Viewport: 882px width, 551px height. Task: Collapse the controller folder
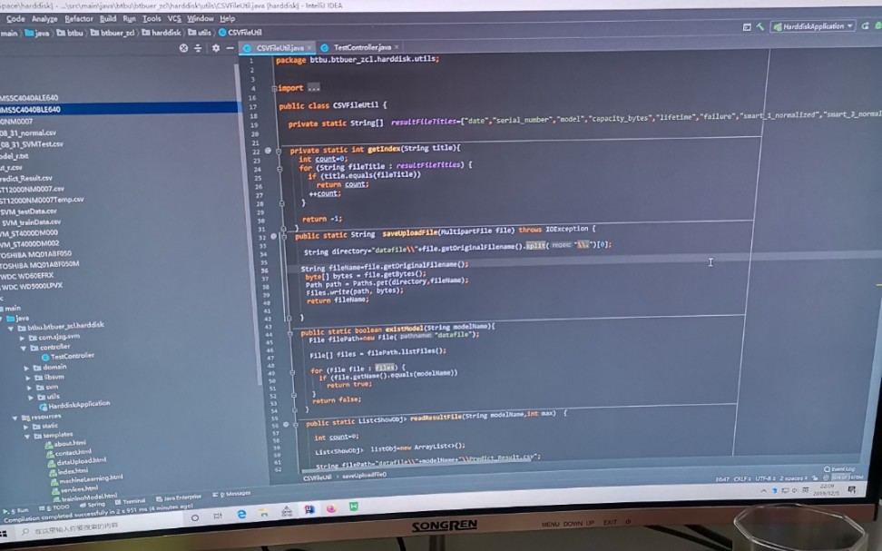pyautogui.click(x=24, y=349)
